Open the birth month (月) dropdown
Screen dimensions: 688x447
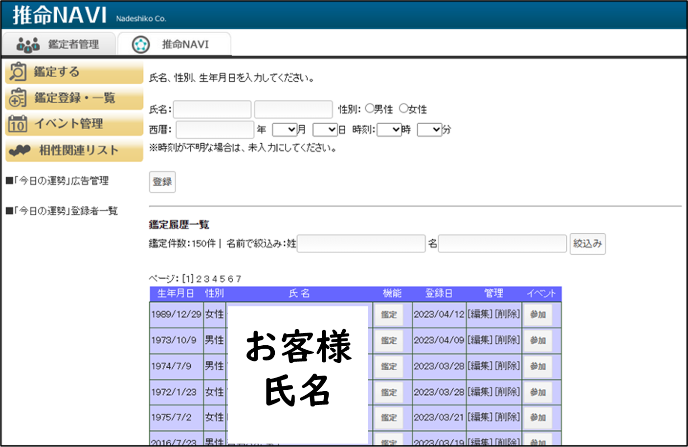[285, 130]
